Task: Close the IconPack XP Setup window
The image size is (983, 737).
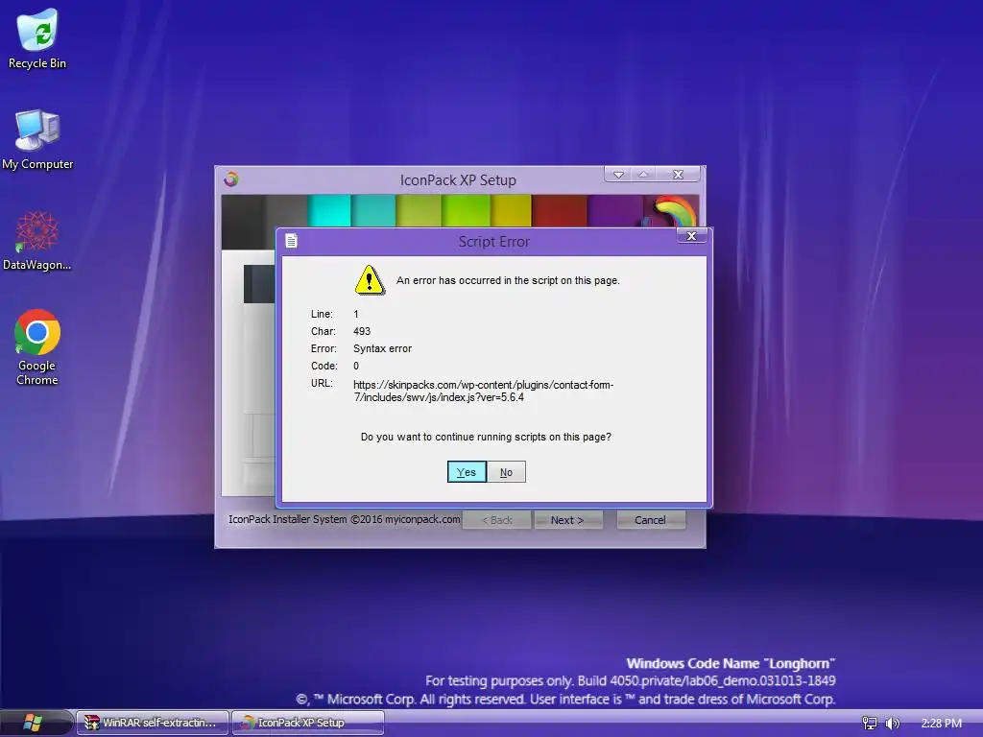Action: [678, 175]
